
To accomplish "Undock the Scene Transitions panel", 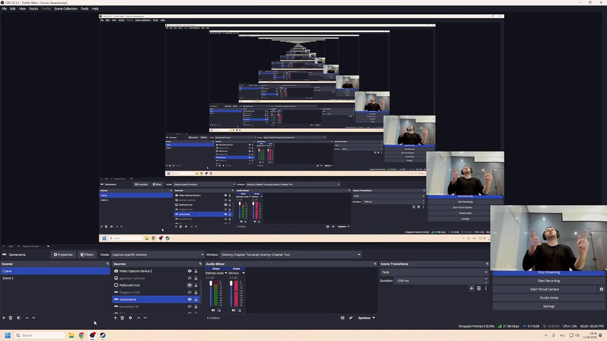I will pos(487,264).
